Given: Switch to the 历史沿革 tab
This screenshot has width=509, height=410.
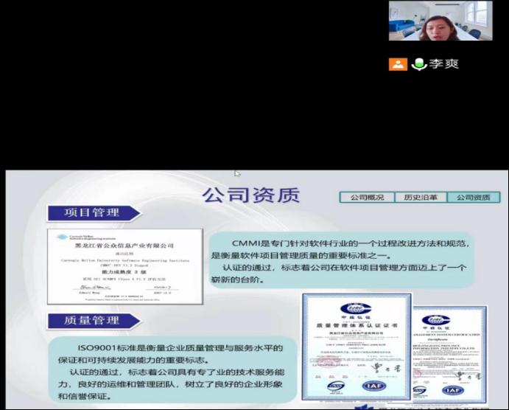Looking at the screenshot, I should [420, 198].
